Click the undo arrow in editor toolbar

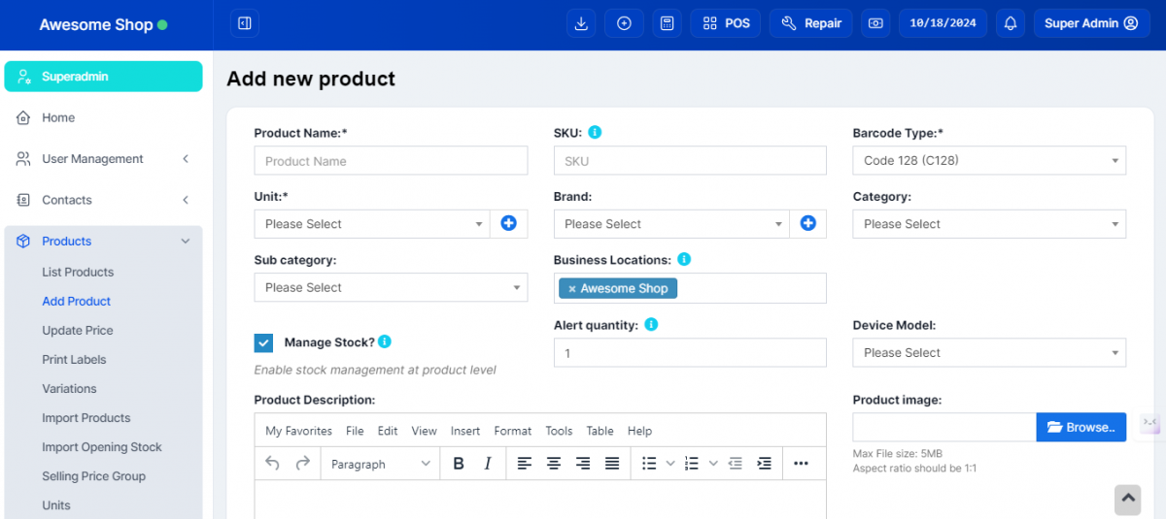click(x=272, y=464)
